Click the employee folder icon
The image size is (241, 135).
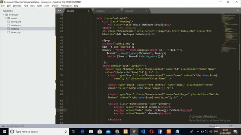pos(7,15)
